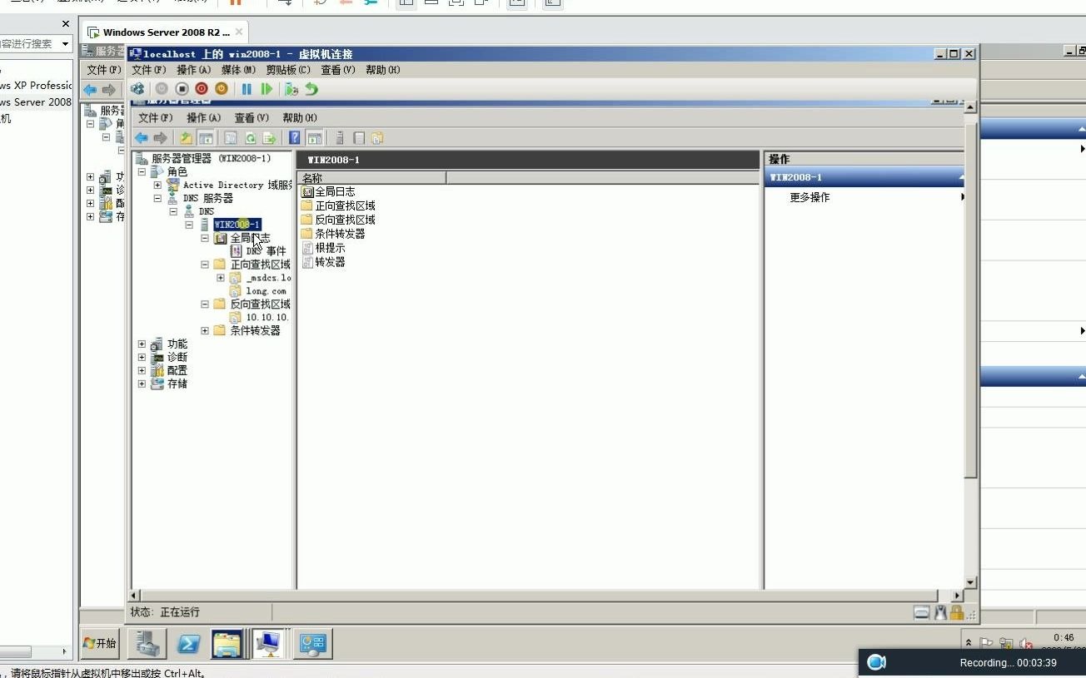
Task: Collapse the DNS 服务器 node
Action: tap(157, 198)
